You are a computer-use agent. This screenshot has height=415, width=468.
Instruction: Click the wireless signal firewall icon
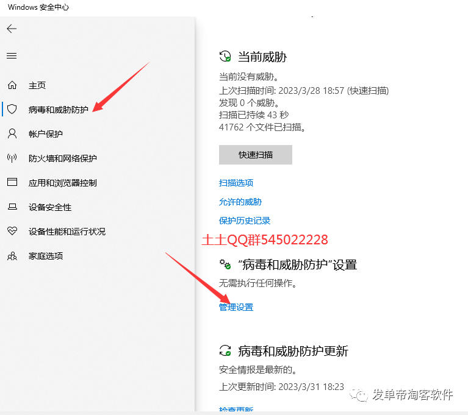(12, 158)
